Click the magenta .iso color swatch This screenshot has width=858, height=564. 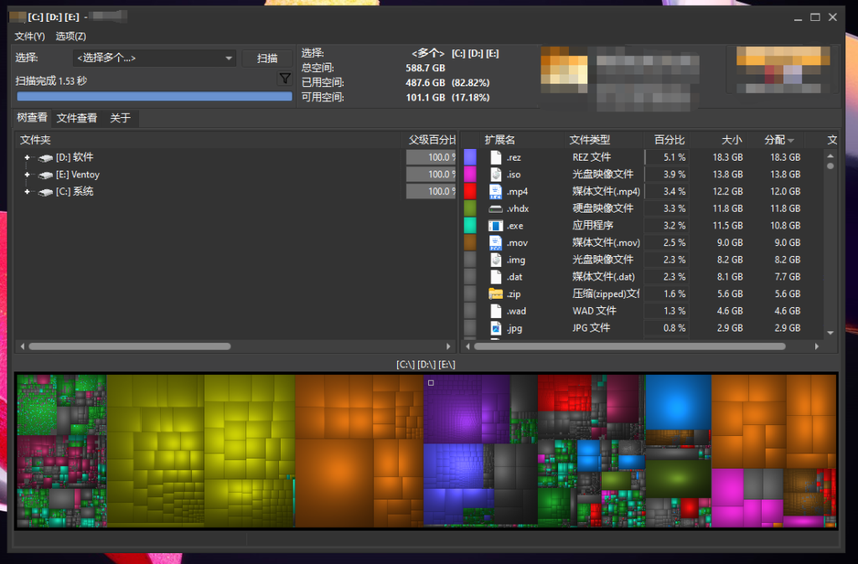470,174
